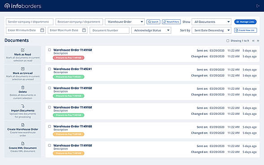The width and height of the screenshot is (264, 165).
Task: Select Create XML Document action
Action: click(23, 148)
